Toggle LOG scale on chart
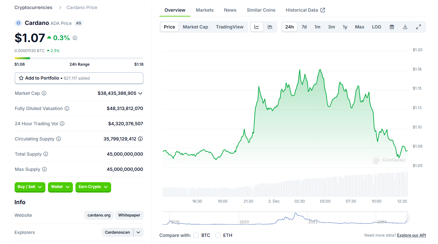 point(376,27)
